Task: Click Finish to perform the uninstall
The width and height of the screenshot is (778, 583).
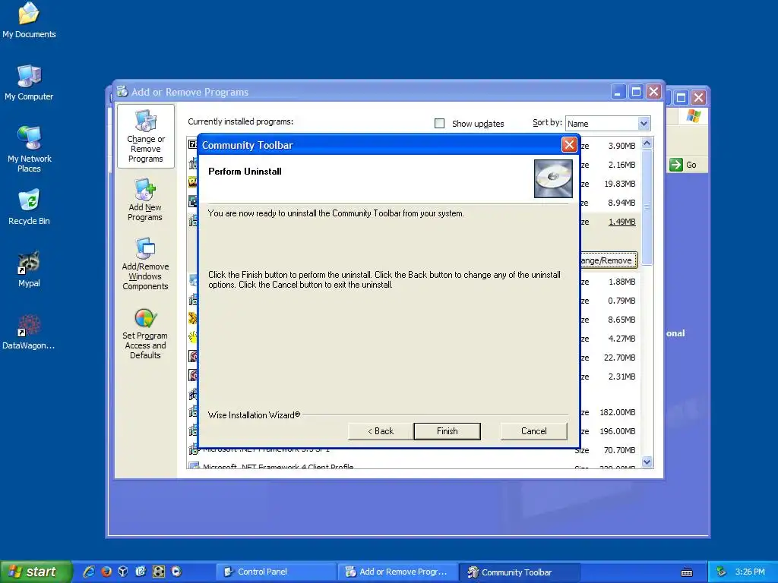Action: click(447, 431)
